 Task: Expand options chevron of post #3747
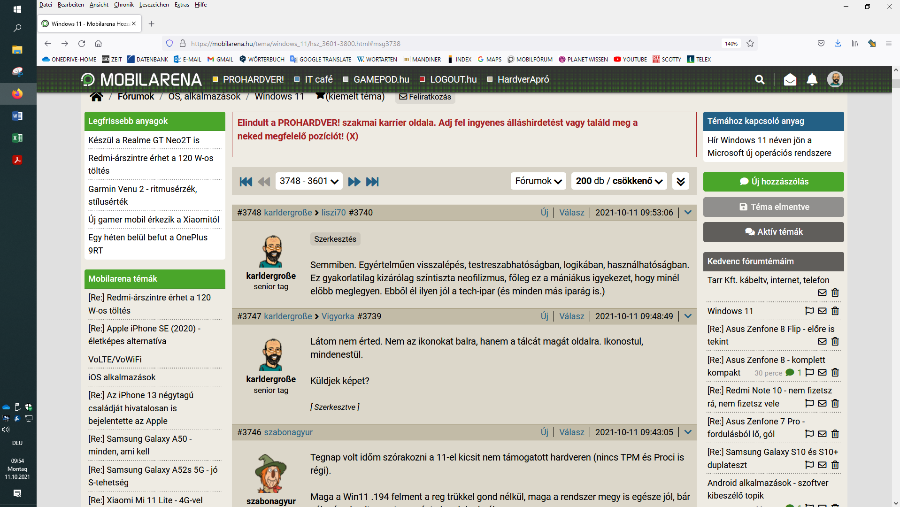click(x=688, y=316)
